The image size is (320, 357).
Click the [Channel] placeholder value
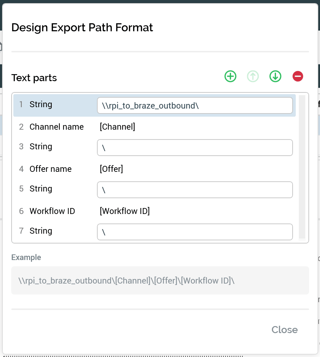pos(117,127)
